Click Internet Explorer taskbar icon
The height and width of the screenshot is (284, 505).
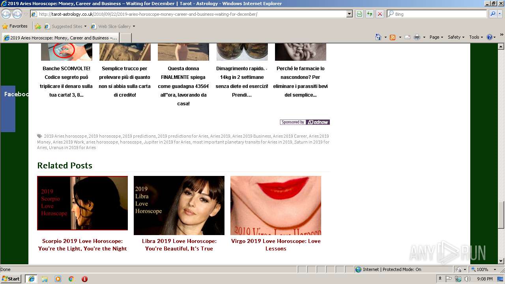click(31, 279)
